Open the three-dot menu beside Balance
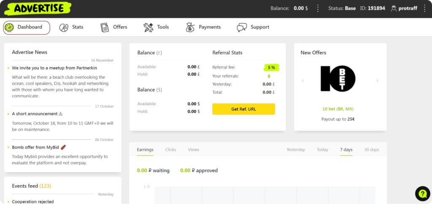Screen dimensions: 432x204 (x=318, y=8)
